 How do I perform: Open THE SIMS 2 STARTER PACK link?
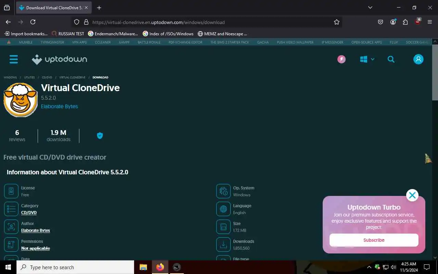tap(230, 42)
